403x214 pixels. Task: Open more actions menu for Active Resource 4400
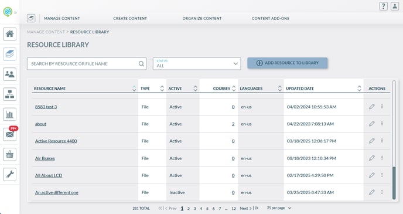pyautogui.click(x=382, y=141)
